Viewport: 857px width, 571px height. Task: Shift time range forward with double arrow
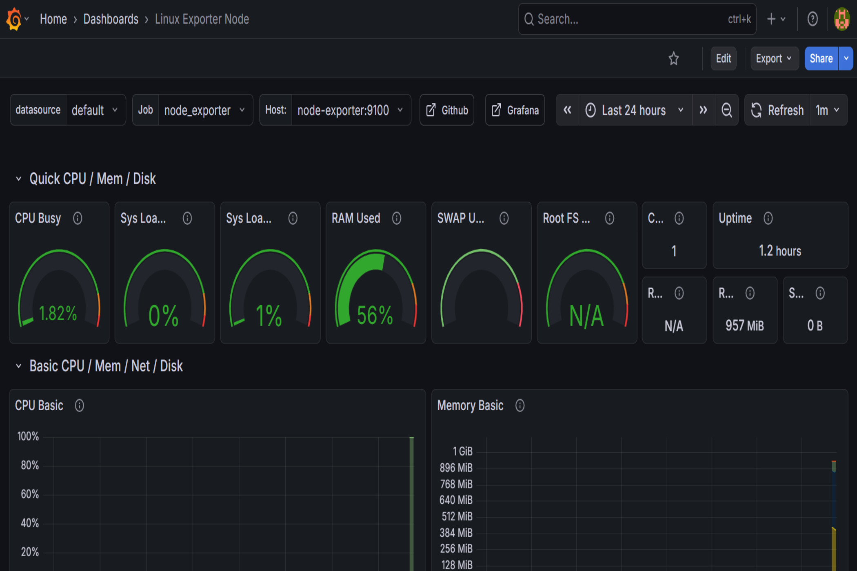pyautogui.click(x=703, y=110)
